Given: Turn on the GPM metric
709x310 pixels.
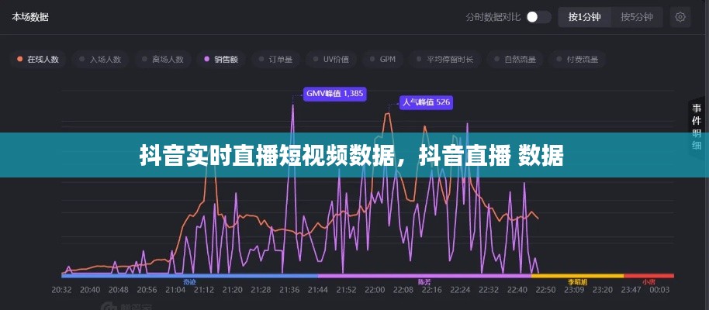Looking at the screenshot, I should [x=383, y=59].
